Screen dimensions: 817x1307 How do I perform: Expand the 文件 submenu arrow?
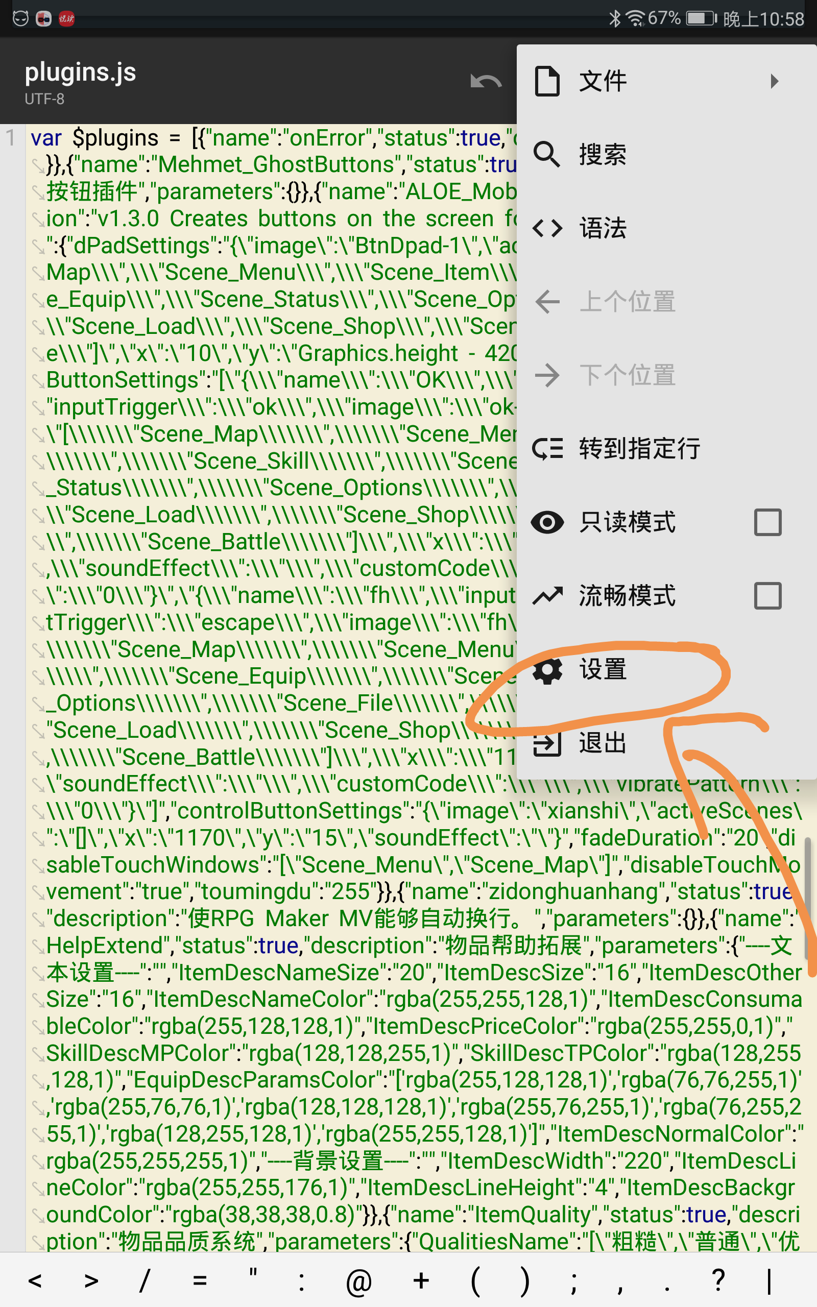[x=774, y=81]
